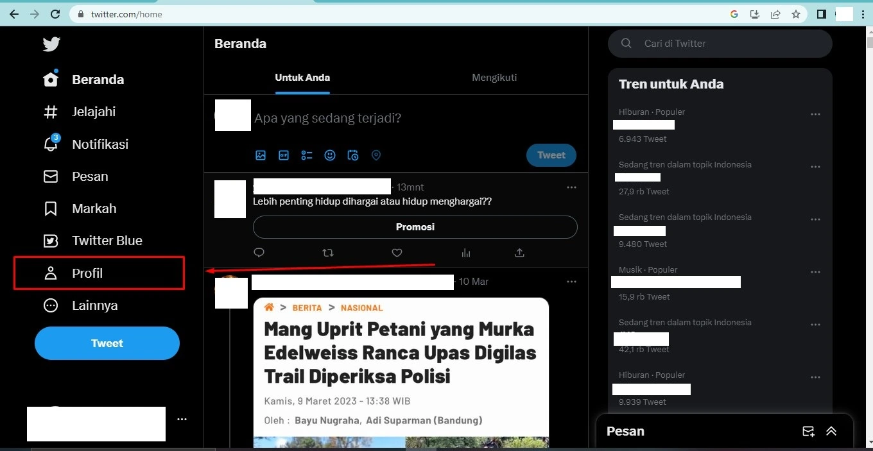Open account menu three dots at bottom-left
The height and width of the screenshot is (451, 873).
pyautogui.click(x=182, y=419)
